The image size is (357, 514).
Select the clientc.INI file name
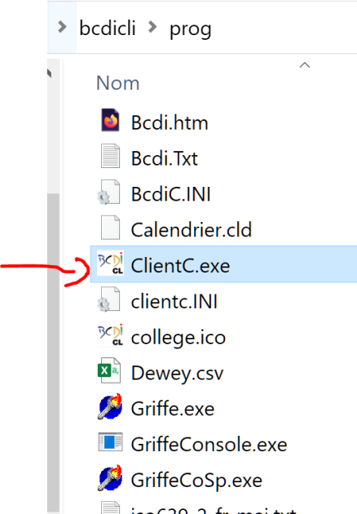click(174, 302)
